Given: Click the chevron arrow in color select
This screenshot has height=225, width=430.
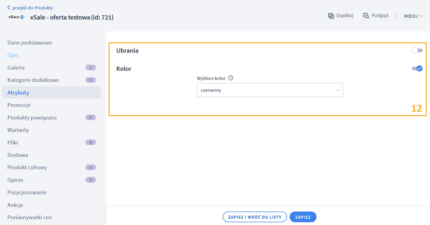Looking at the screenshot, I should pyautogui.click(x=338, y=90).
